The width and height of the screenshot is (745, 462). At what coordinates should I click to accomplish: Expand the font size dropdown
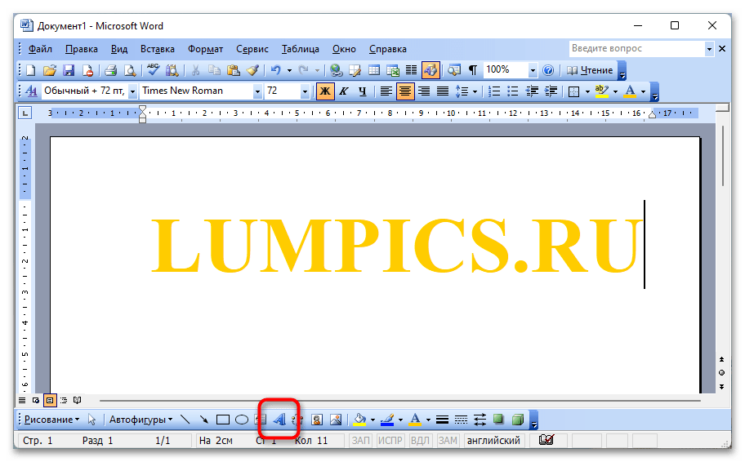click(306, 91)
